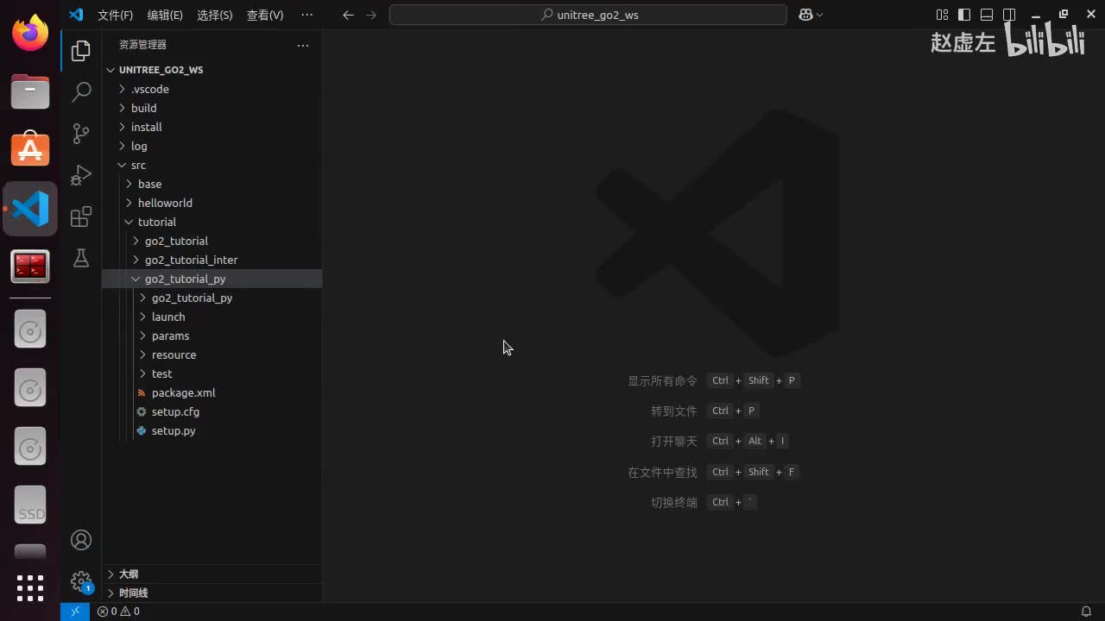
Task: Click the unitree_go2_ws command center search box
Action: pyautogui.click(x=588, y=15)
